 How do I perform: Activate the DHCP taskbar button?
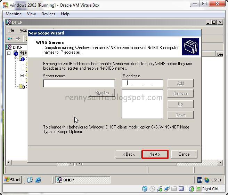82,180
